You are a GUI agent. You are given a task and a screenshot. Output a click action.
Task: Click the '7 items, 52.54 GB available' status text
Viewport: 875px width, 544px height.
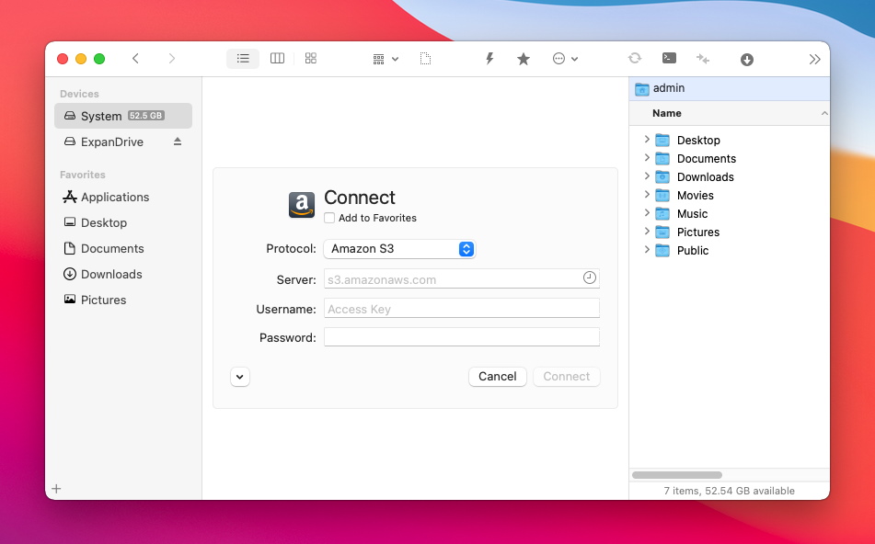(729, 491)
